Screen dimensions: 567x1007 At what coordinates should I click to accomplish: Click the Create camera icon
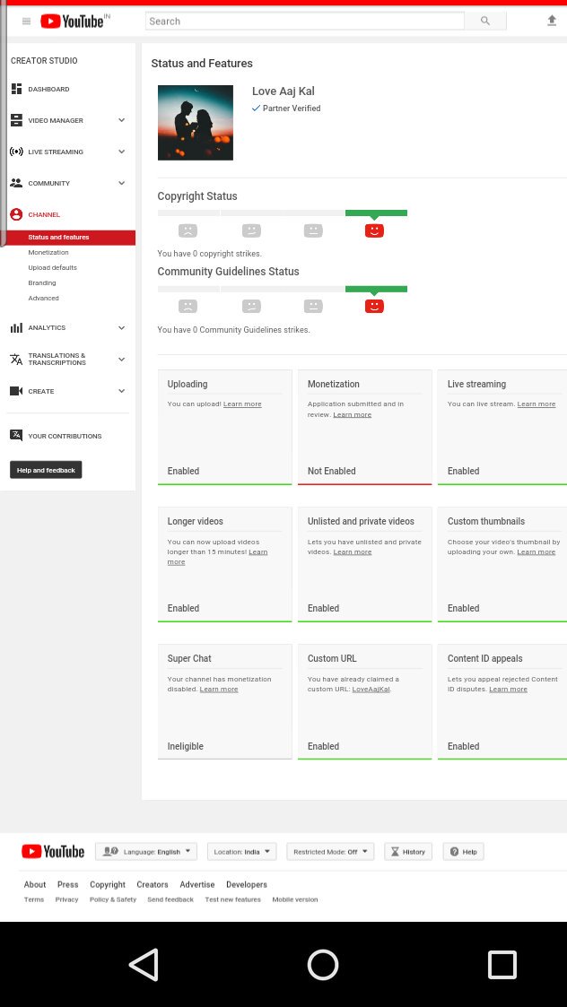point(17,391)
